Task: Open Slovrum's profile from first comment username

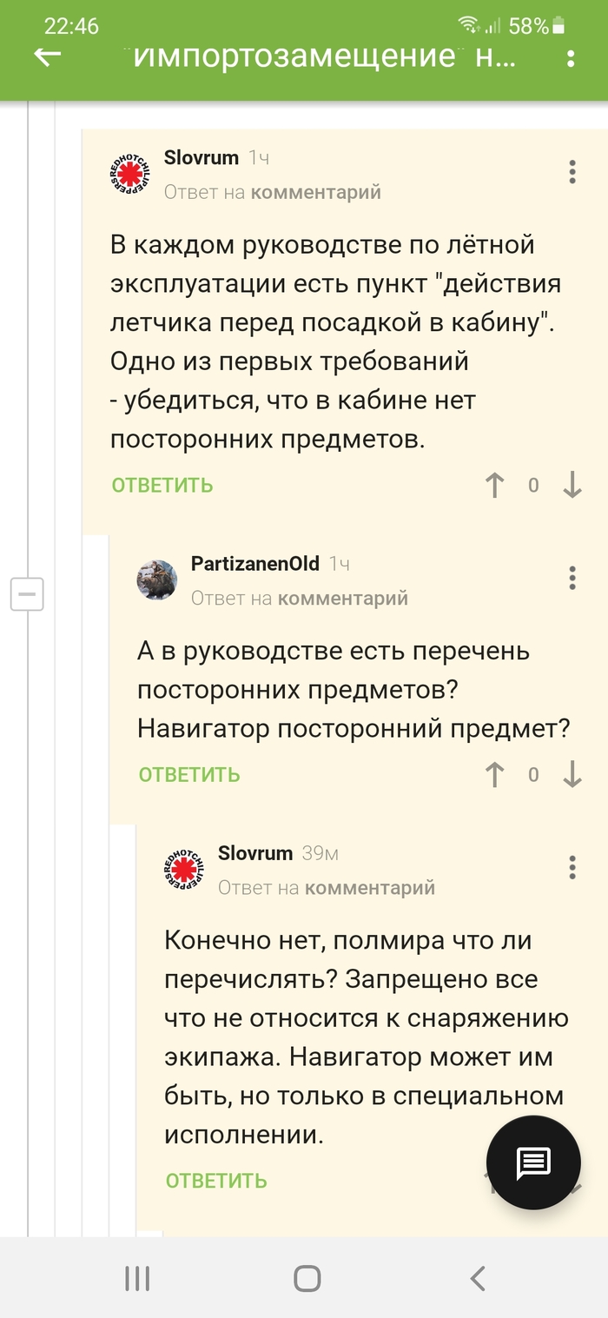Action: click(201, 157)
